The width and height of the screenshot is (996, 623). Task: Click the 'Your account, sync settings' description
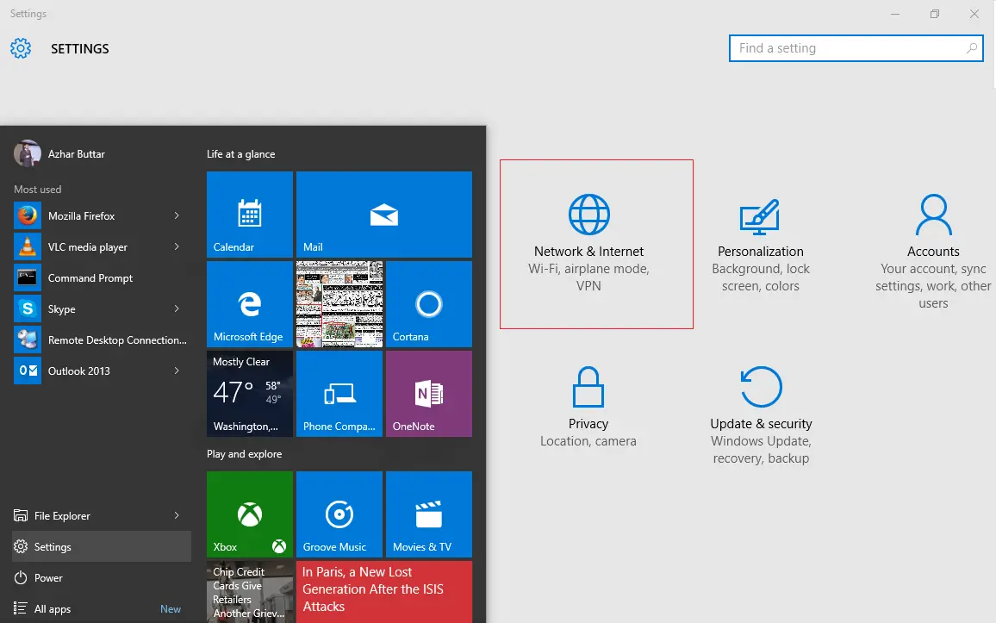tap(933, 286)
